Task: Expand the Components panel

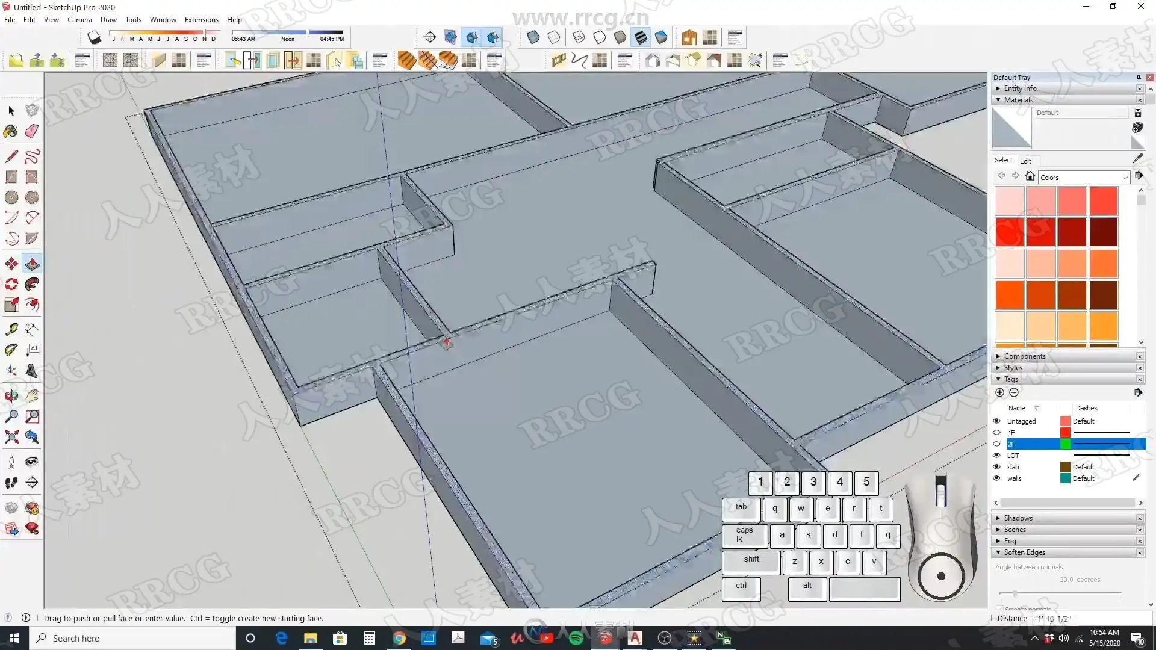Action: pyautogui.click(x=1025, y=356)
